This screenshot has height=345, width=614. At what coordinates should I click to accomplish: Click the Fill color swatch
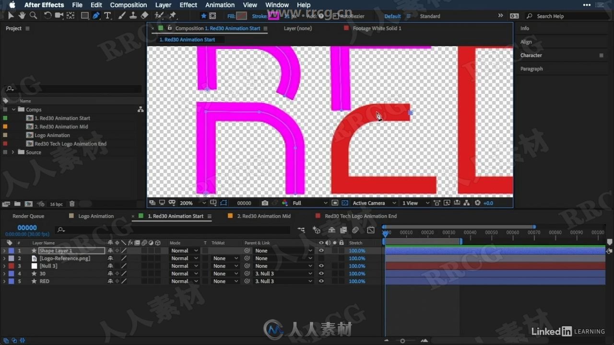242,16
